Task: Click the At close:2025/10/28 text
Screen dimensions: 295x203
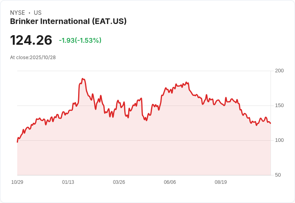Action: (x=33, y=58)
